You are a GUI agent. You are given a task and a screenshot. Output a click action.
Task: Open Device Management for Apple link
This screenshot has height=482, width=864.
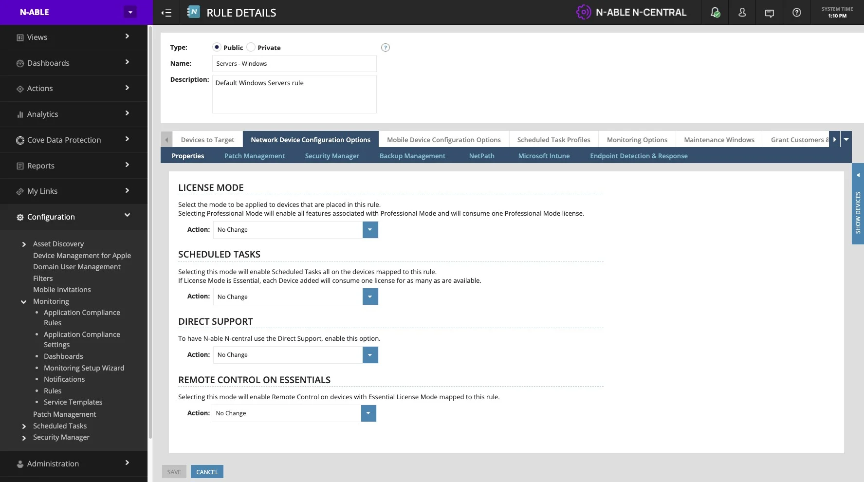coord(82,256)
